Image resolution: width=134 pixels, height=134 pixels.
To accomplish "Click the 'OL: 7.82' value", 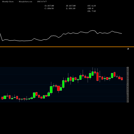I will click(x=92, y=11).
